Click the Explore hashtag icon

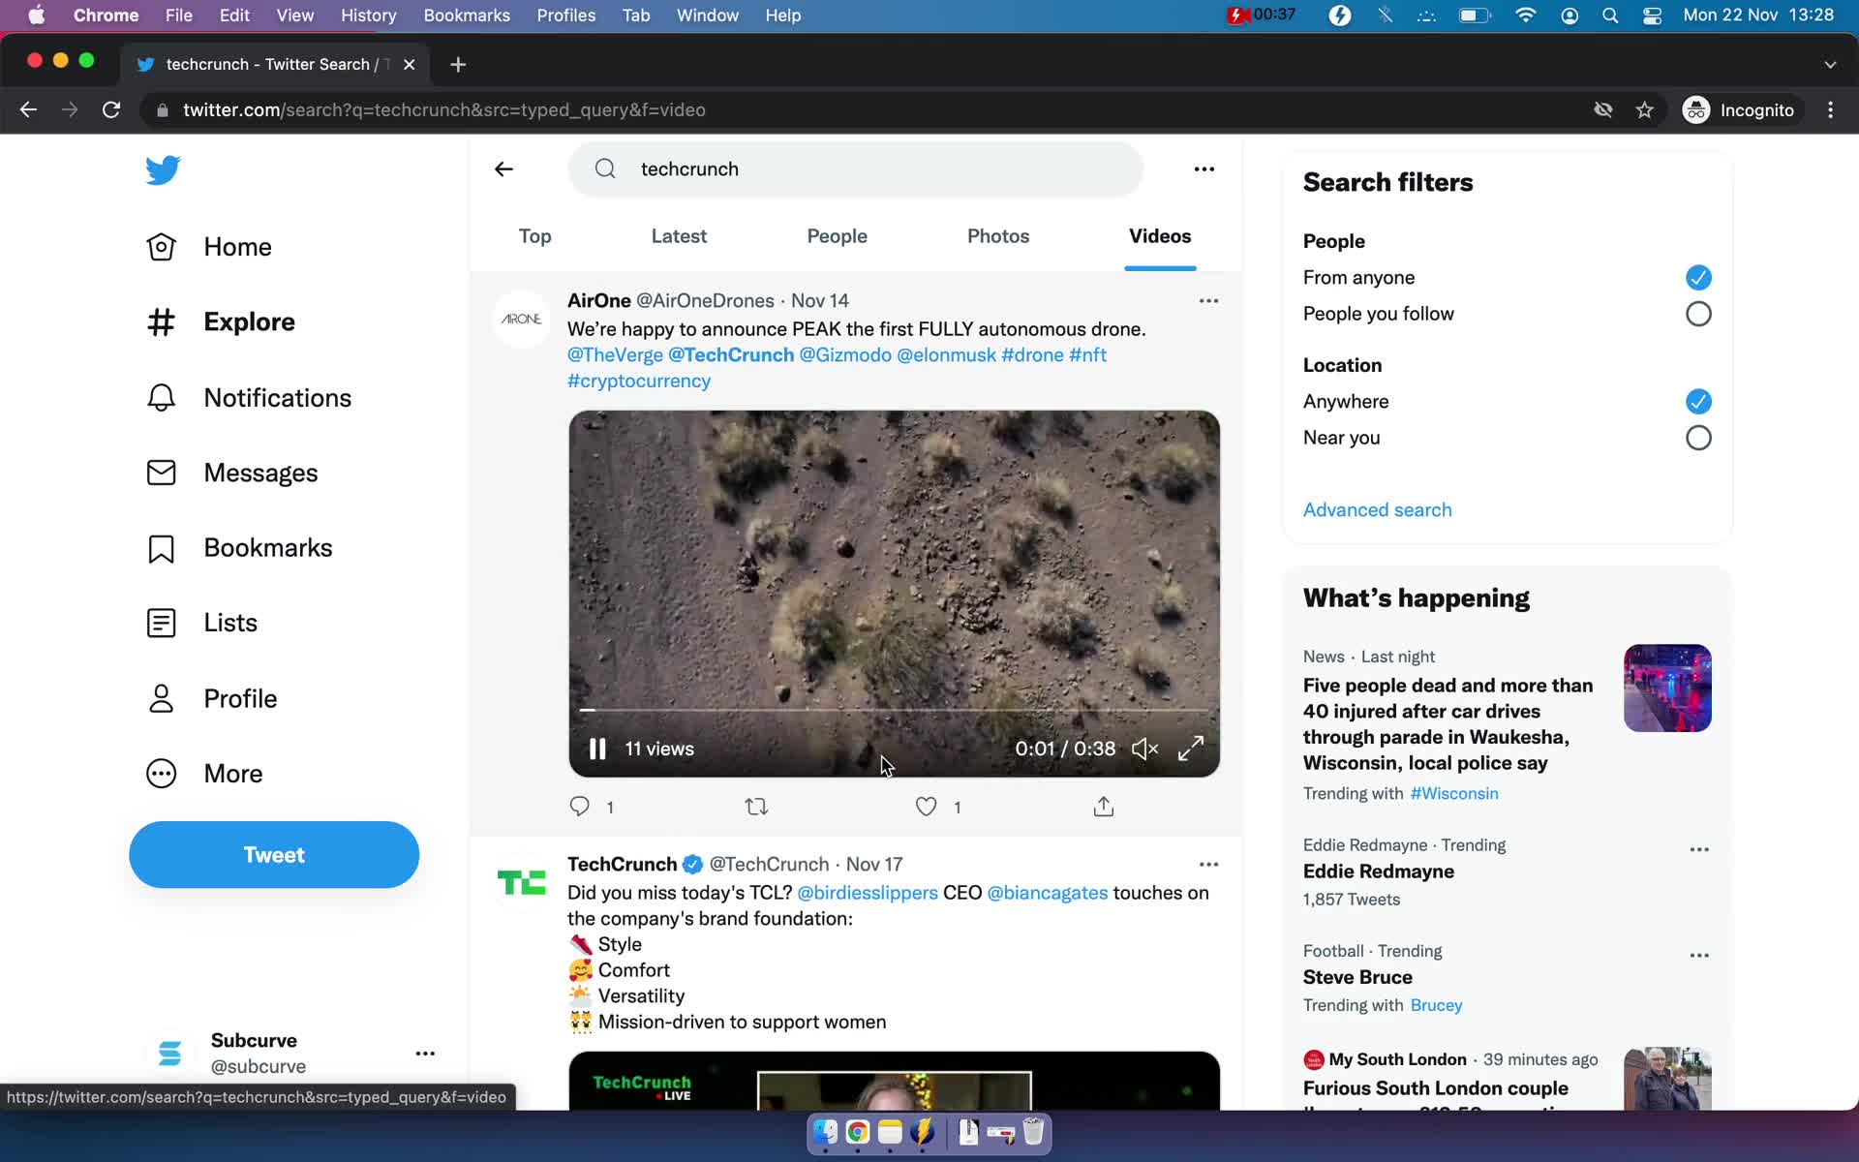(162, 320)
